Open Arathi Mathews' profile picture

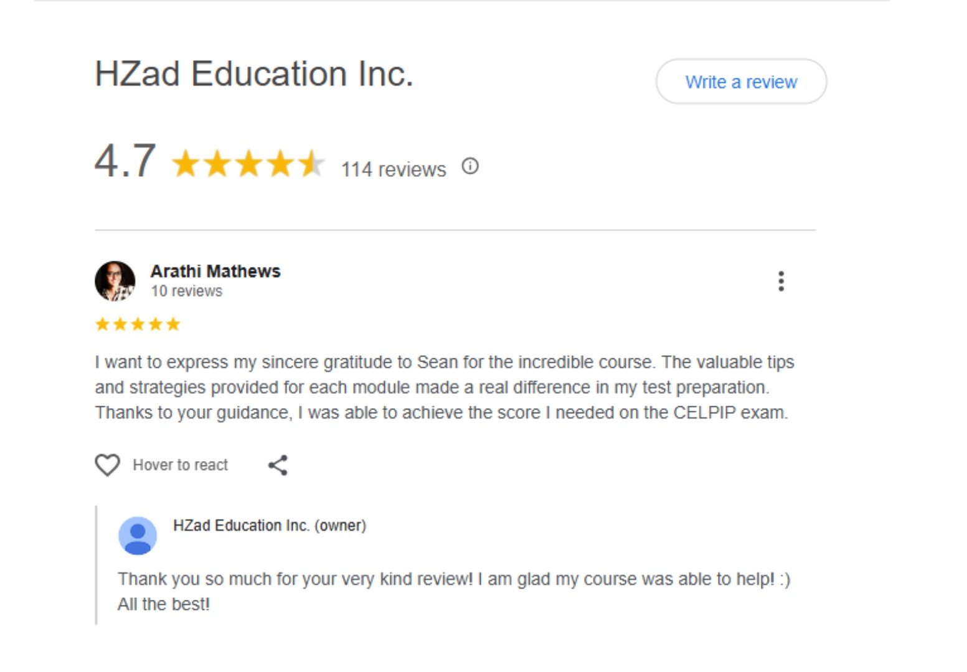[x=115, y=281]
